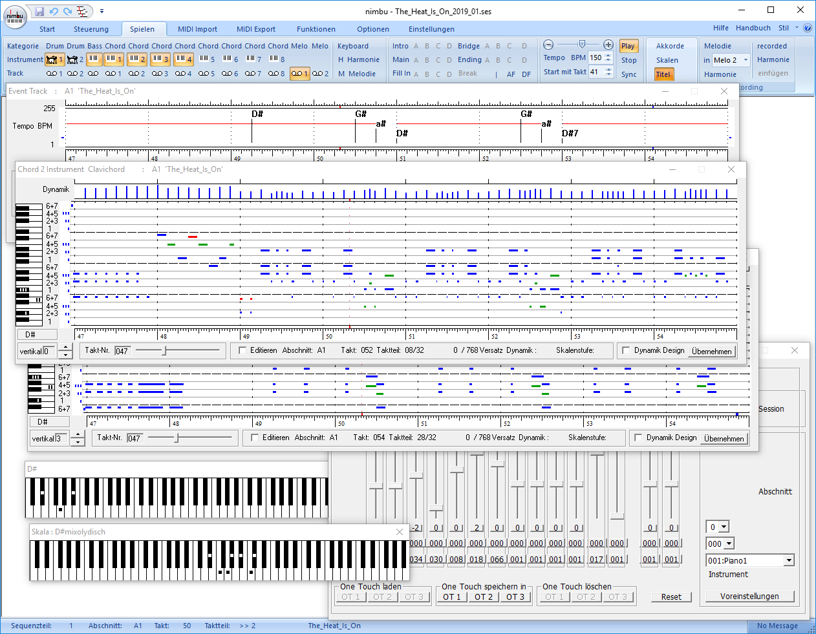Open the Einstellungen tab
This screenshot has width=816, height=634.
pyautogui.click(x=431, y=29)
